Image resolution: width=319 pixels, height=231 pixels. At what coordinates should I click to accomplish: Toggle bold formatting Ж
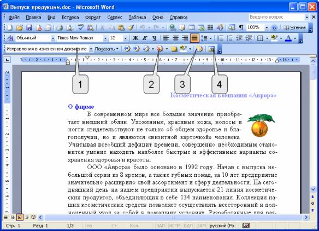coord(135,38)
